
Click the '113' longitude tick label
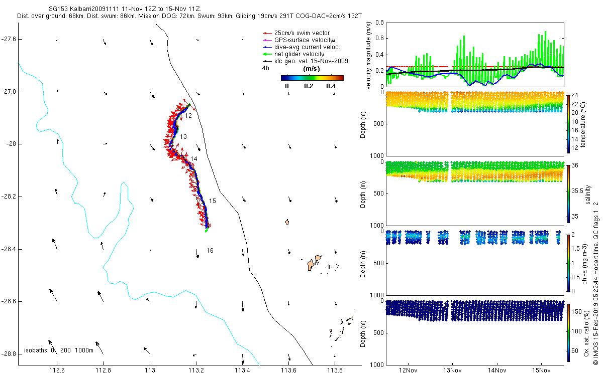(150, 370)
